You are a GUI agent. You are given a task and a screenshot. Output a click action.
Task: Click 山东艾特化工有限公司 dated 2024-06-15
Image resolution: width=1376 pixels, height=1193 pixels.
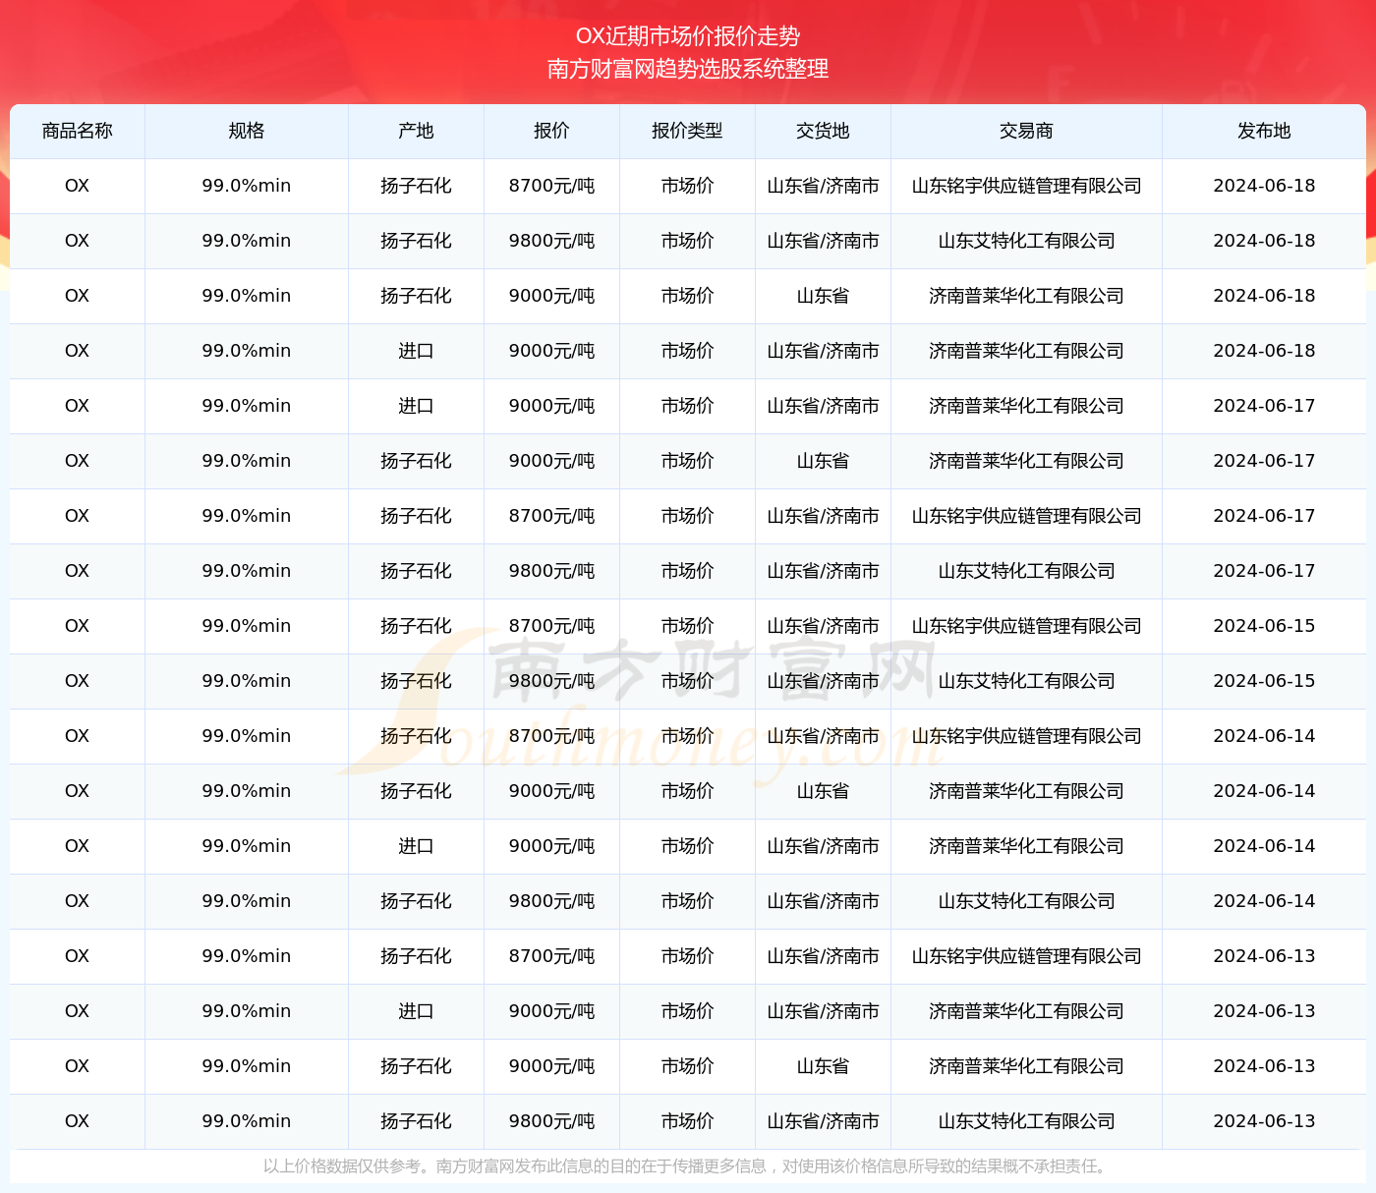1026,681
